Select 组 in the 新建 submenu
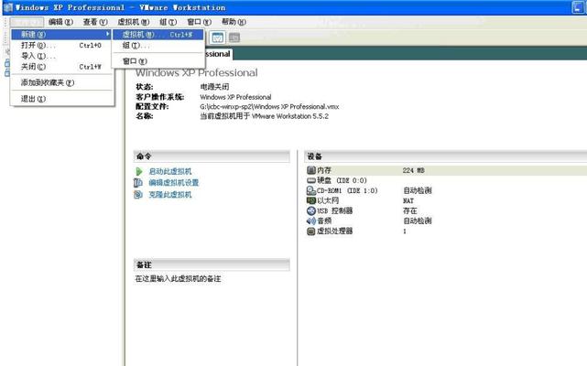Viewport: 587px width, 366px height. click(158, 45)
